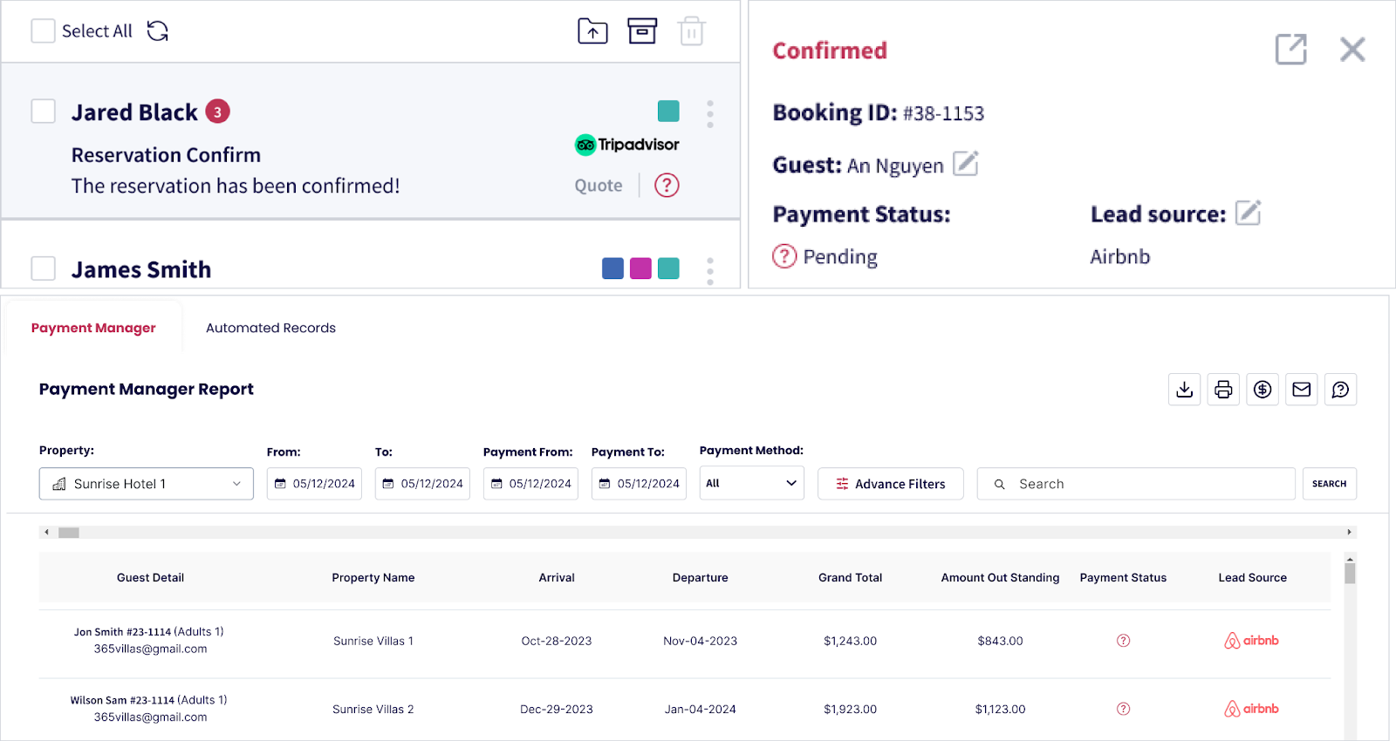This screenshot has height=741, width=1396.
Task: Open the Payment From date picker
Action: point(530,484)
